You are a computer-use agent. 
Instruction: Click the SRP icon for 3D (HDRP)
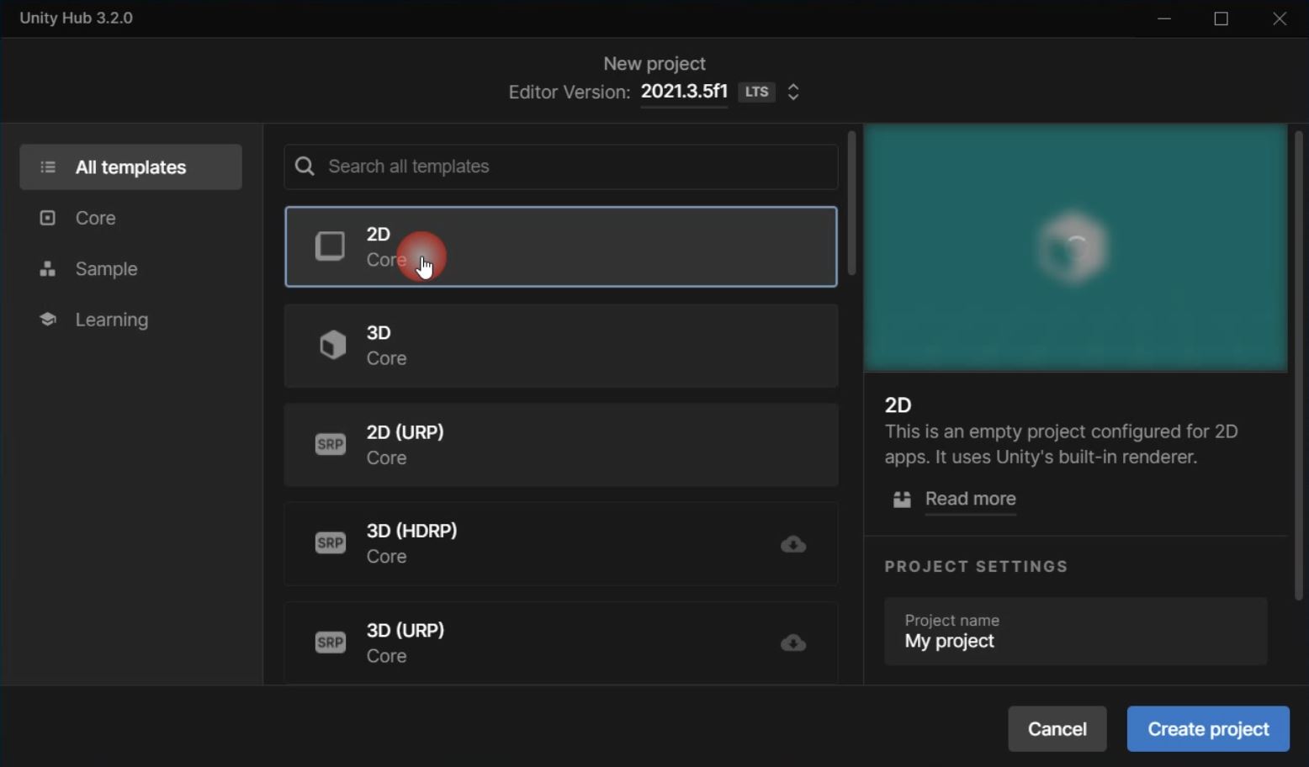pyautogui.click(x=330, y=543)
